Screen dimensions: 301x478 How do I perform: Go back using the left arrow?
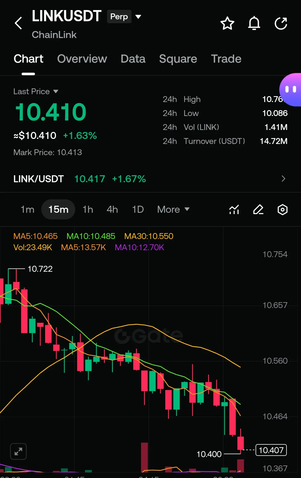tap(18, 23)
